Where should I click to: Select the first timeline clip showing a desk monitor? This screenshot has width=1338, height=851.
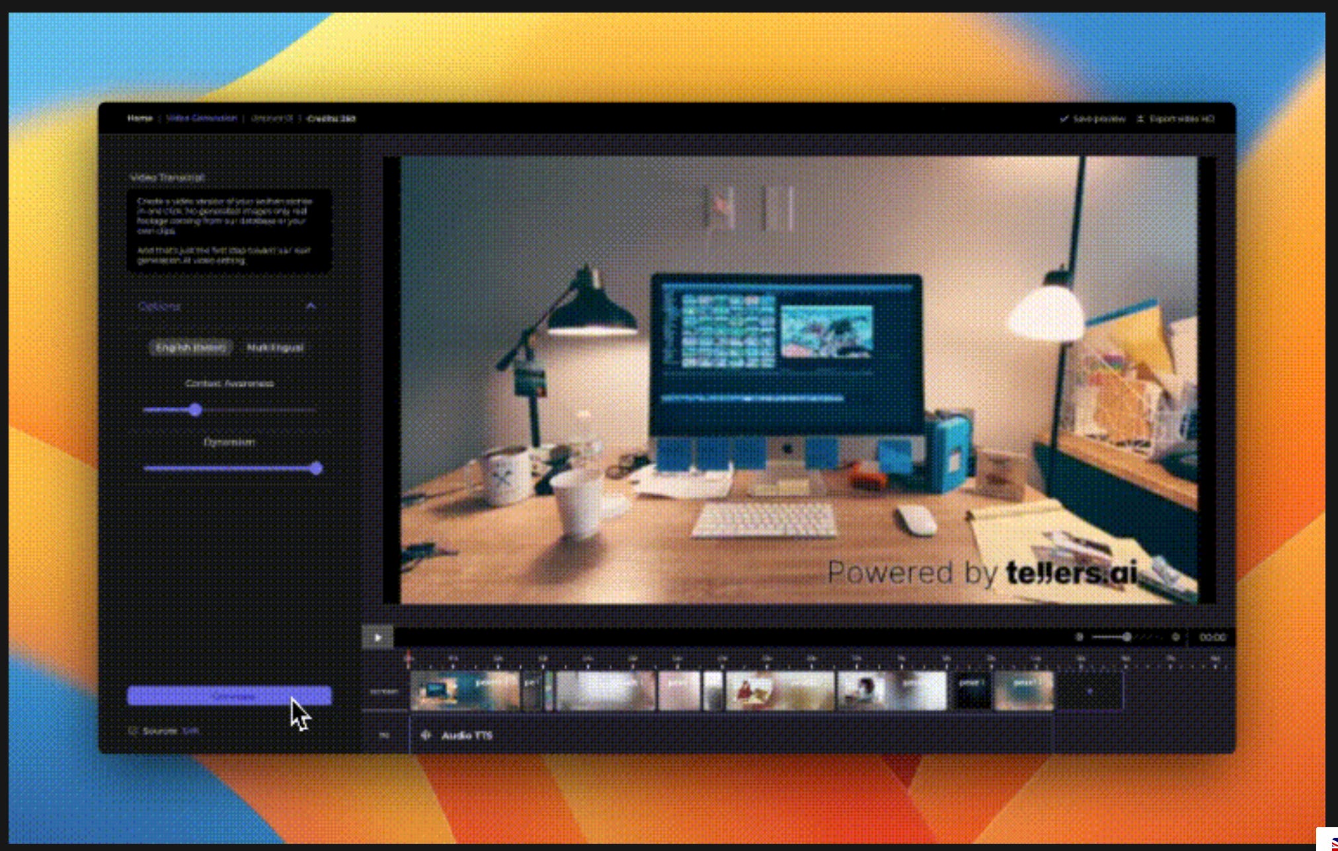[x=465, y=691]
